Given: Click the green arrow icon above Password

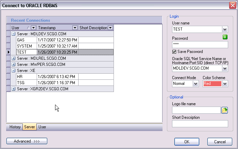Looking at the screenshot, I should tap(225, 37).
